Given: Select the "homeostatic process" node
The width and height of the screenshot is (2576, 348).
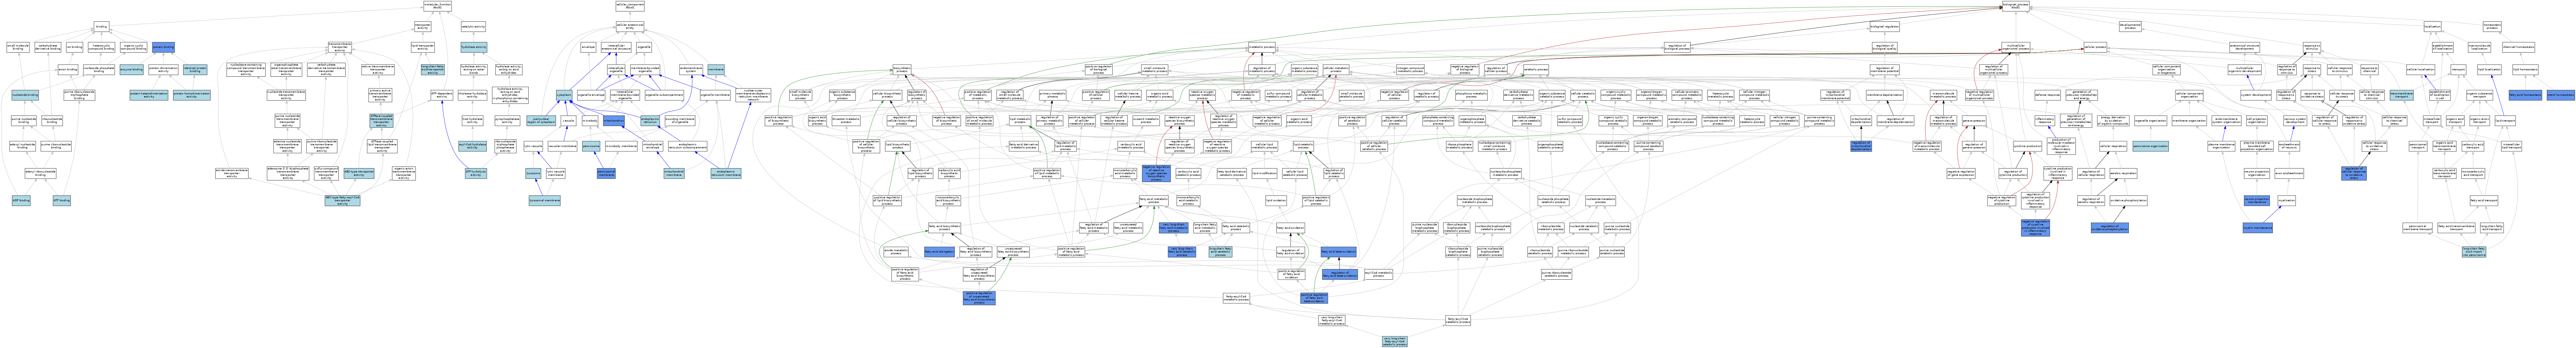Looking at the screenshot, I should (2492, 27).
